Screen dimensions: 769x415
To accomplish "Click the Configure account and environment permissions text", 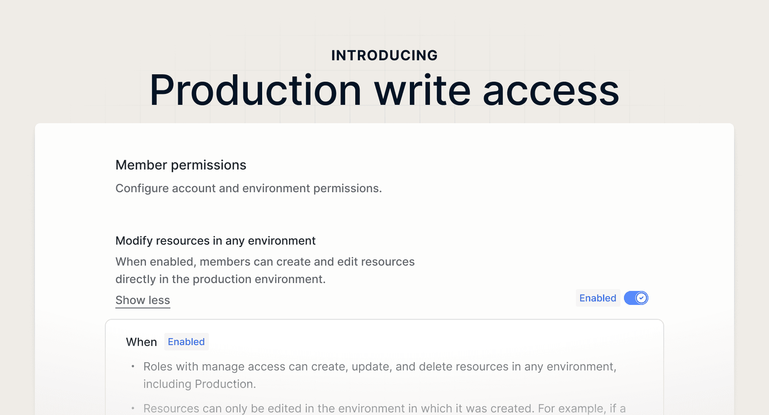I will [x=248, y=188].
